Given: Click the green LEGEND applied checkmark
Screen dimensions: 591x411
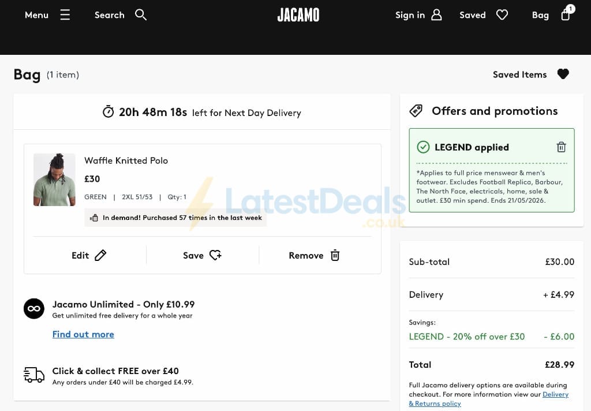Looking at the screenshot, I should click(423, 147).
